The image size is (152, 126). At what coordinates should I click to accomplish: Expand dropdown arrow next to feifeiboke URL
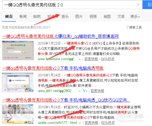click(x=80, y=59)
